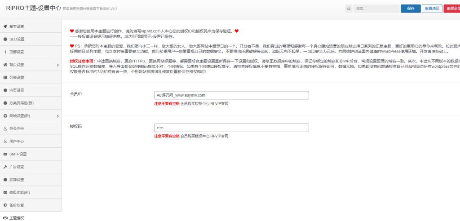Open 备份恢复 via its shield icon
This screenshot has height=221, width=460.
[x=5, y=205]
